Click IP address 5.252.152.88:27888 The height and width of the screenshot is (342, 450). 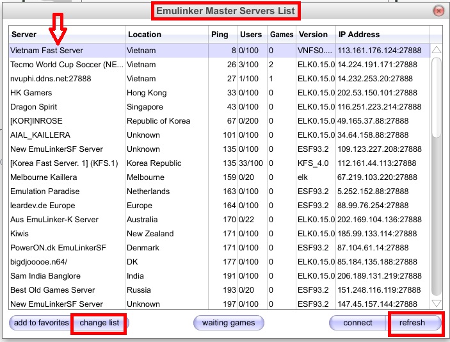pyautogui.click(x=373, y=191)
